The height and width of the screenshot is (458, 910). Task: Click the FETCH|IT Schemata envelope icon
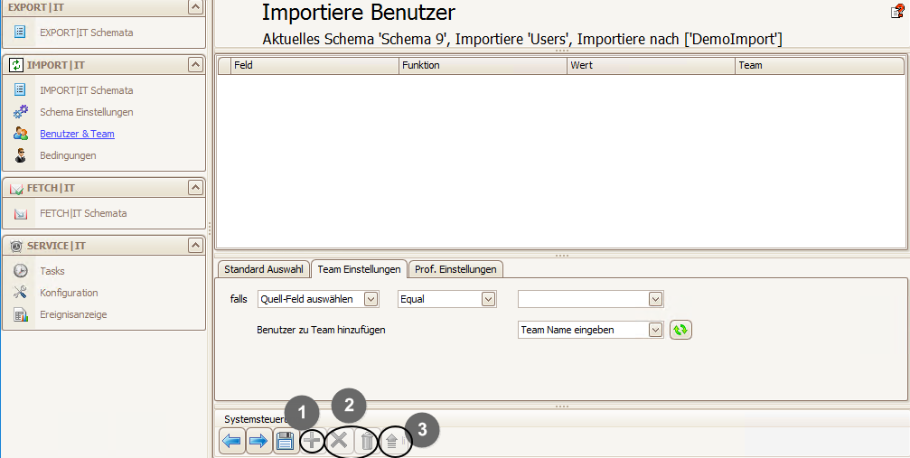coord(20,213)
